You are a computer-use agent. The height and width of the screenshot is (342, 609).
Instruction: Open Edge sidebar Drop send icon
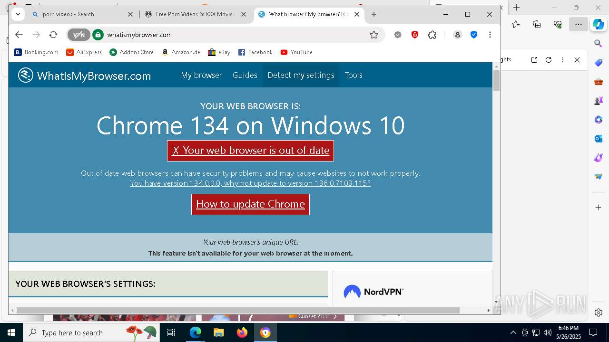point(599,177)
